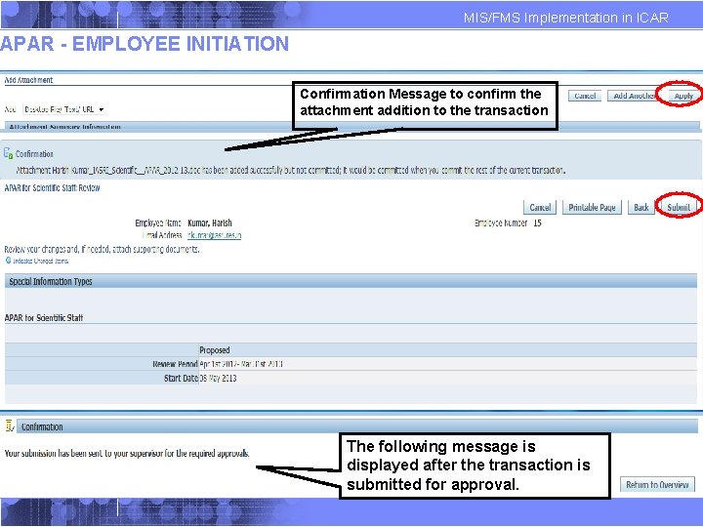Viewport: 703px width, 527px height.
Task: Click 'APAR for Scientific Staff: Review' title
Action: [52, 187]
